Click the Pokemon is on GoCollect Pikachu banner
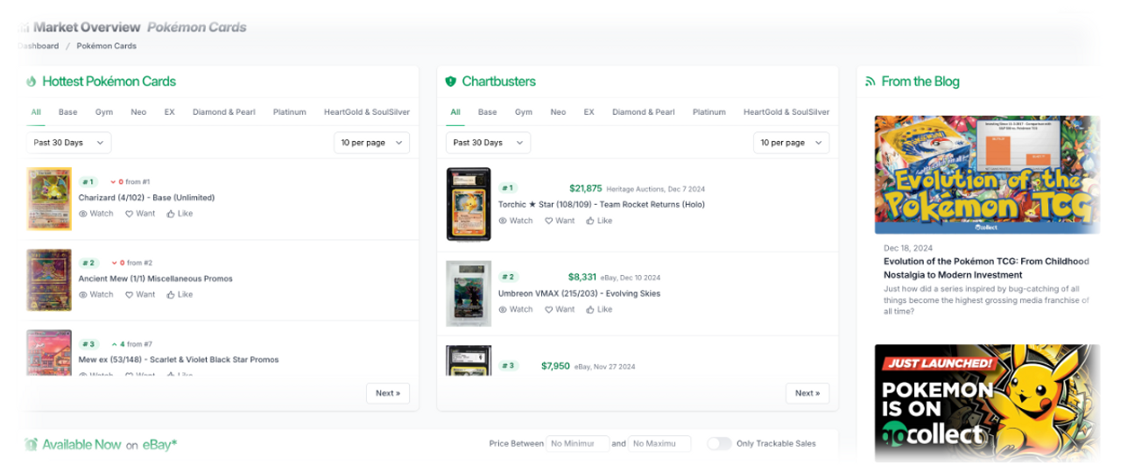The image size is (1121, 472). point(987,403)
